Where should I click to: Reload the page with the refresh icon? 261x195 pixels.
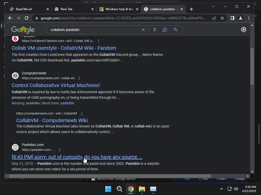coord(27,18)
